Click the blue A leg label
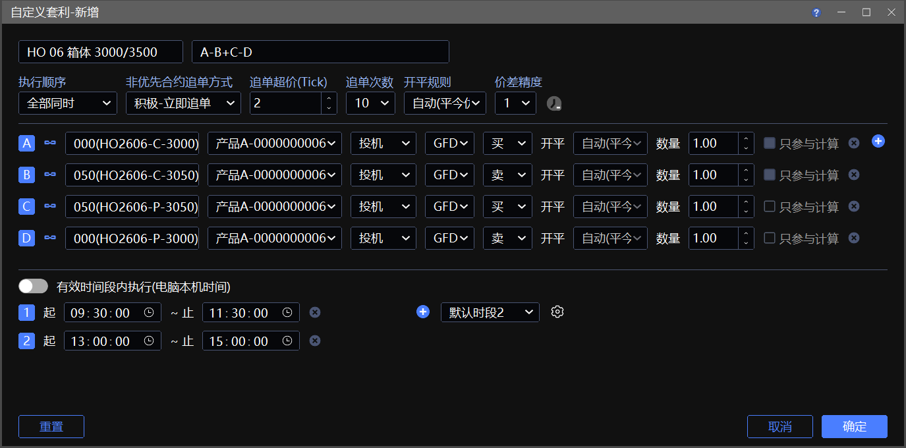The height and width of the screenshot is (448, 906). click(x=26, y=143)
